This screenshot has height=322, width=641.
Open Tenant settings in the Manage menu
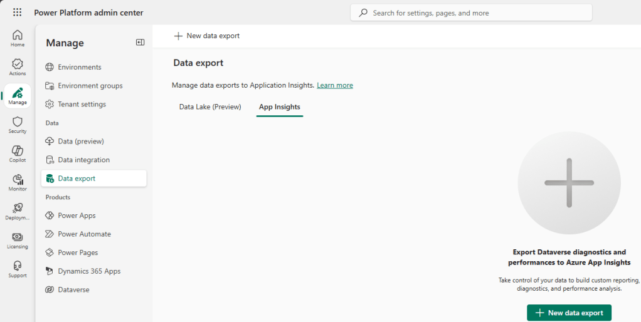click(x=82, y=104)
